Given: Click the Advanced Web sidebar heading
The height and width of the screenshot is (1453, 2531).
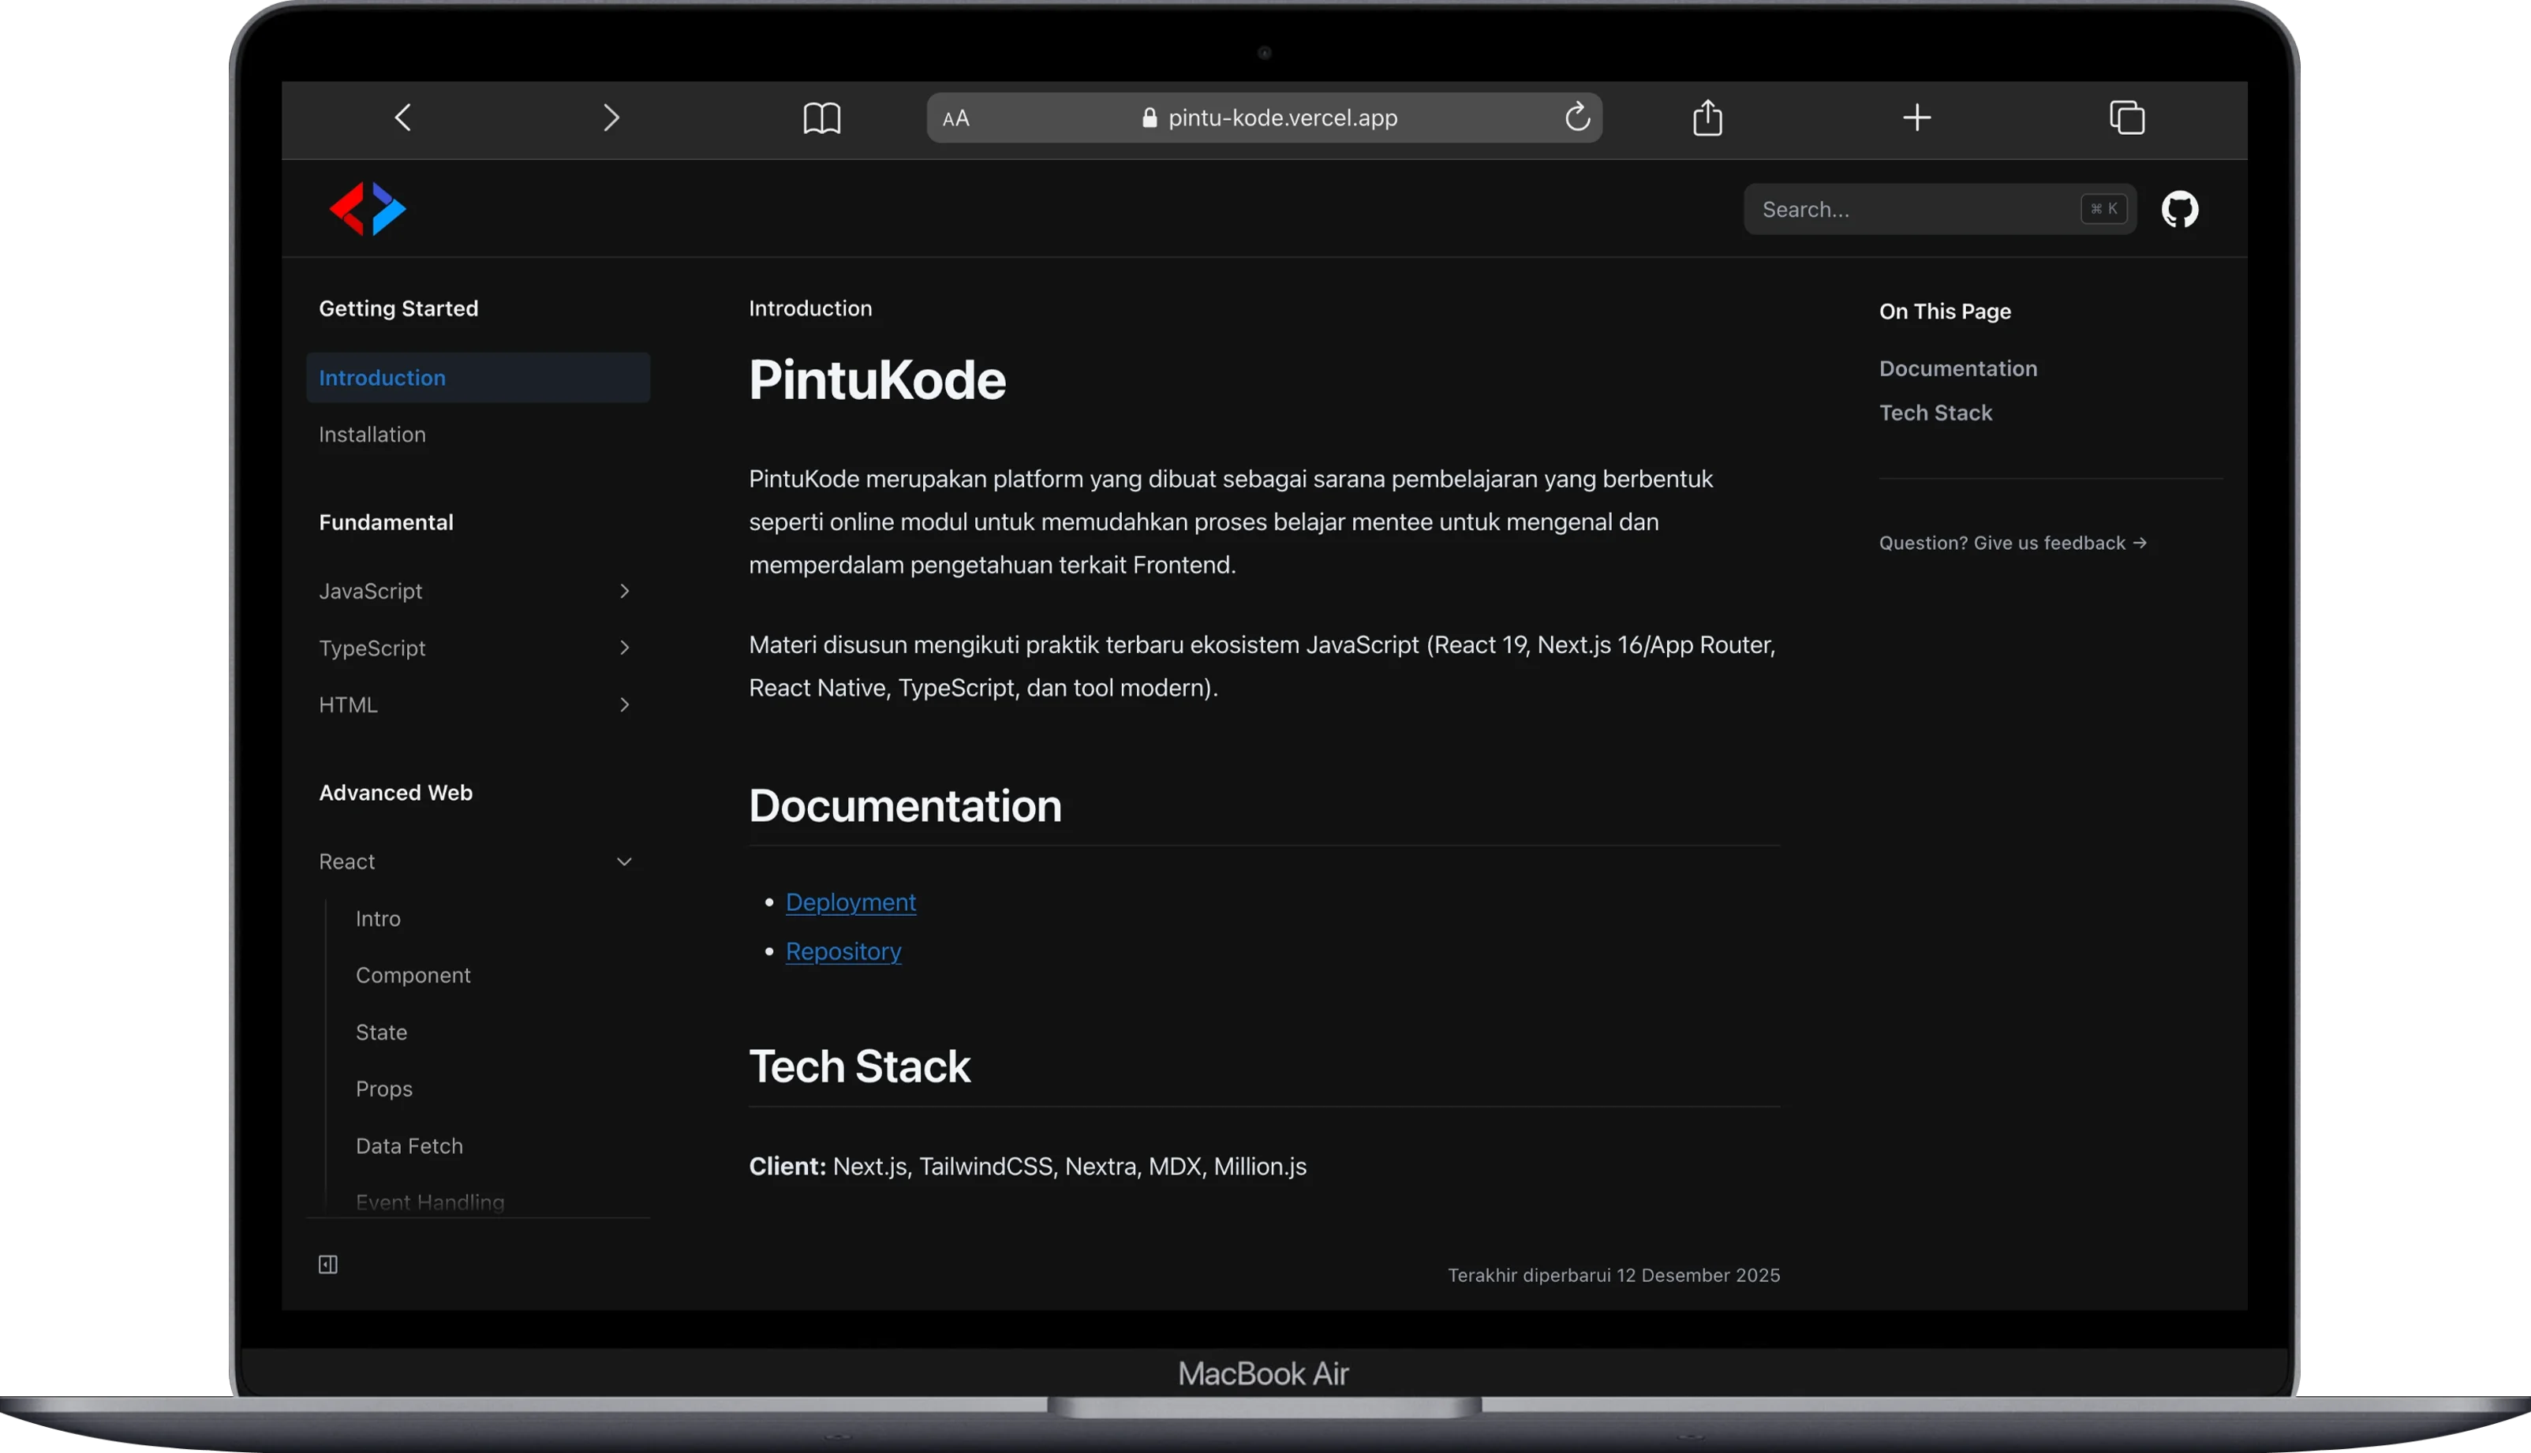Looking at the screenshot, I should coord(396,792).
